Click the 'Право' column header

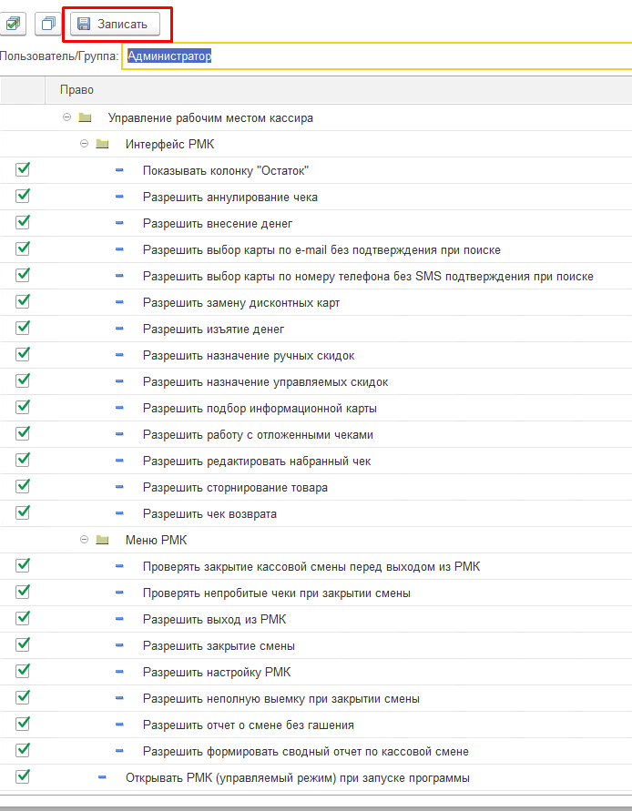click(x=76, y=90)
